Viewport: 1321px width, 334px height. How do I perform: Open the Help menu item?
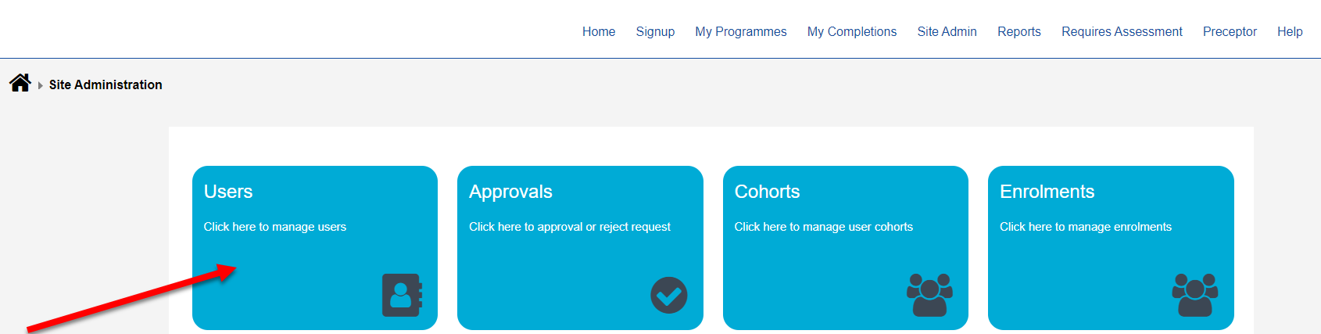[1290, 31]
